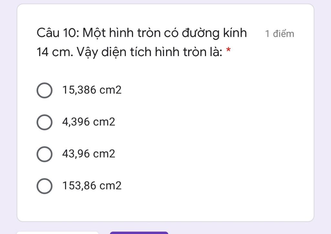Click the 'cm2' unit of 153,86 option
This screenshot has height=234, width=331.
[x=111, y=186]
